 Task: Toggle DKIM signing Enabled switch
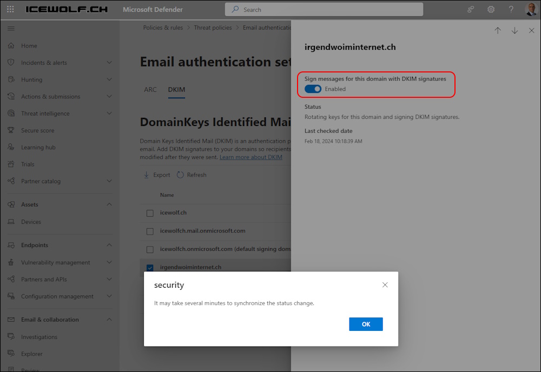click(313, 89)
